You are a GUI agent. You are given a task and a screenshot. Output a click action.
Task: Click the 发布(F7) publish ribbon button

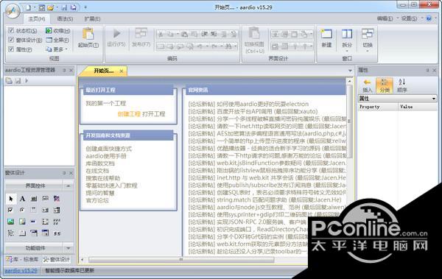[141, 38]
